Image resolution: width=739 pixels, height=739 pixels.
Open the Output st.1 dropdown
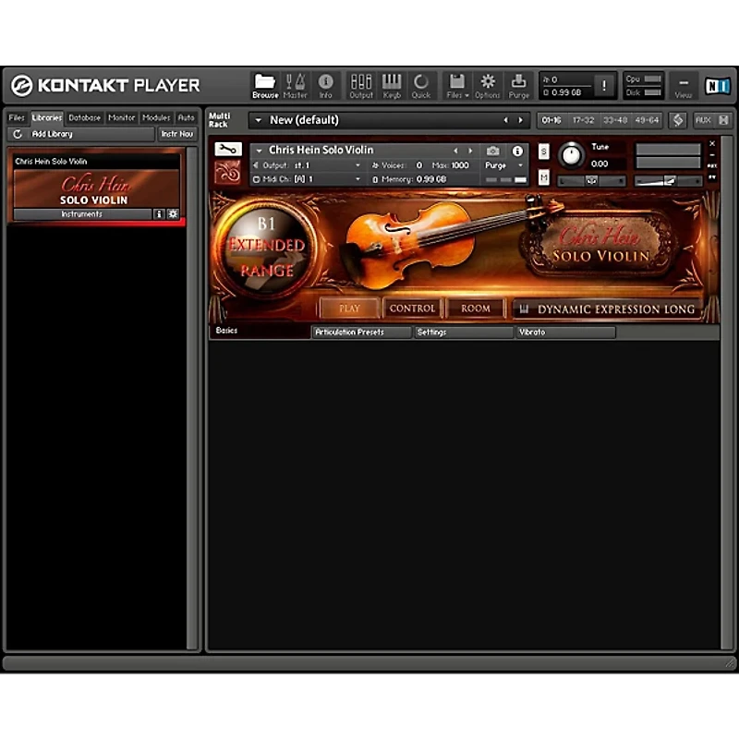pyautogui.click(x=307, y=165)
